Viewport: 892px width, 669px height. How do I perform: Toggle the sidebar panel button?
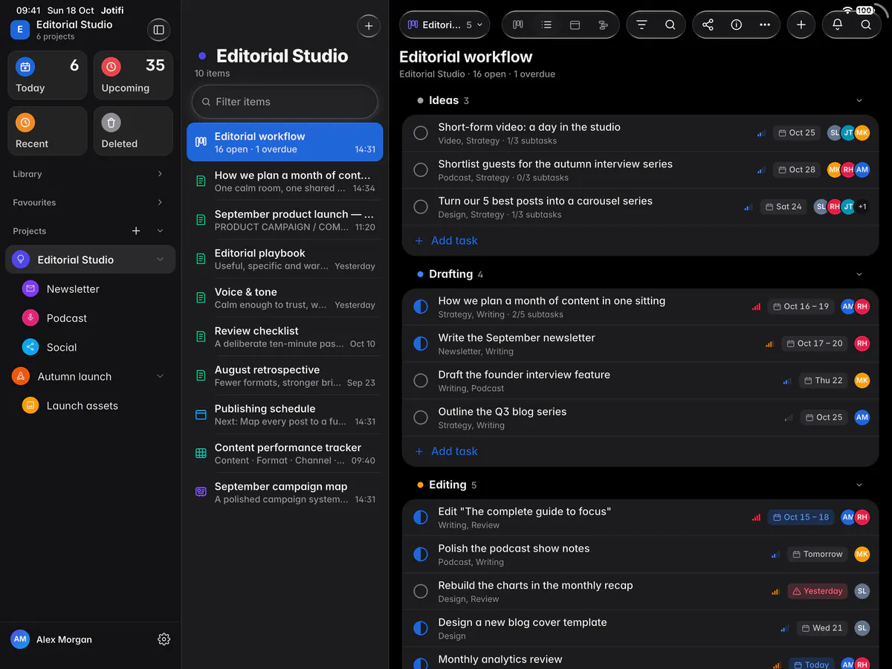click(x=158, y=30)
